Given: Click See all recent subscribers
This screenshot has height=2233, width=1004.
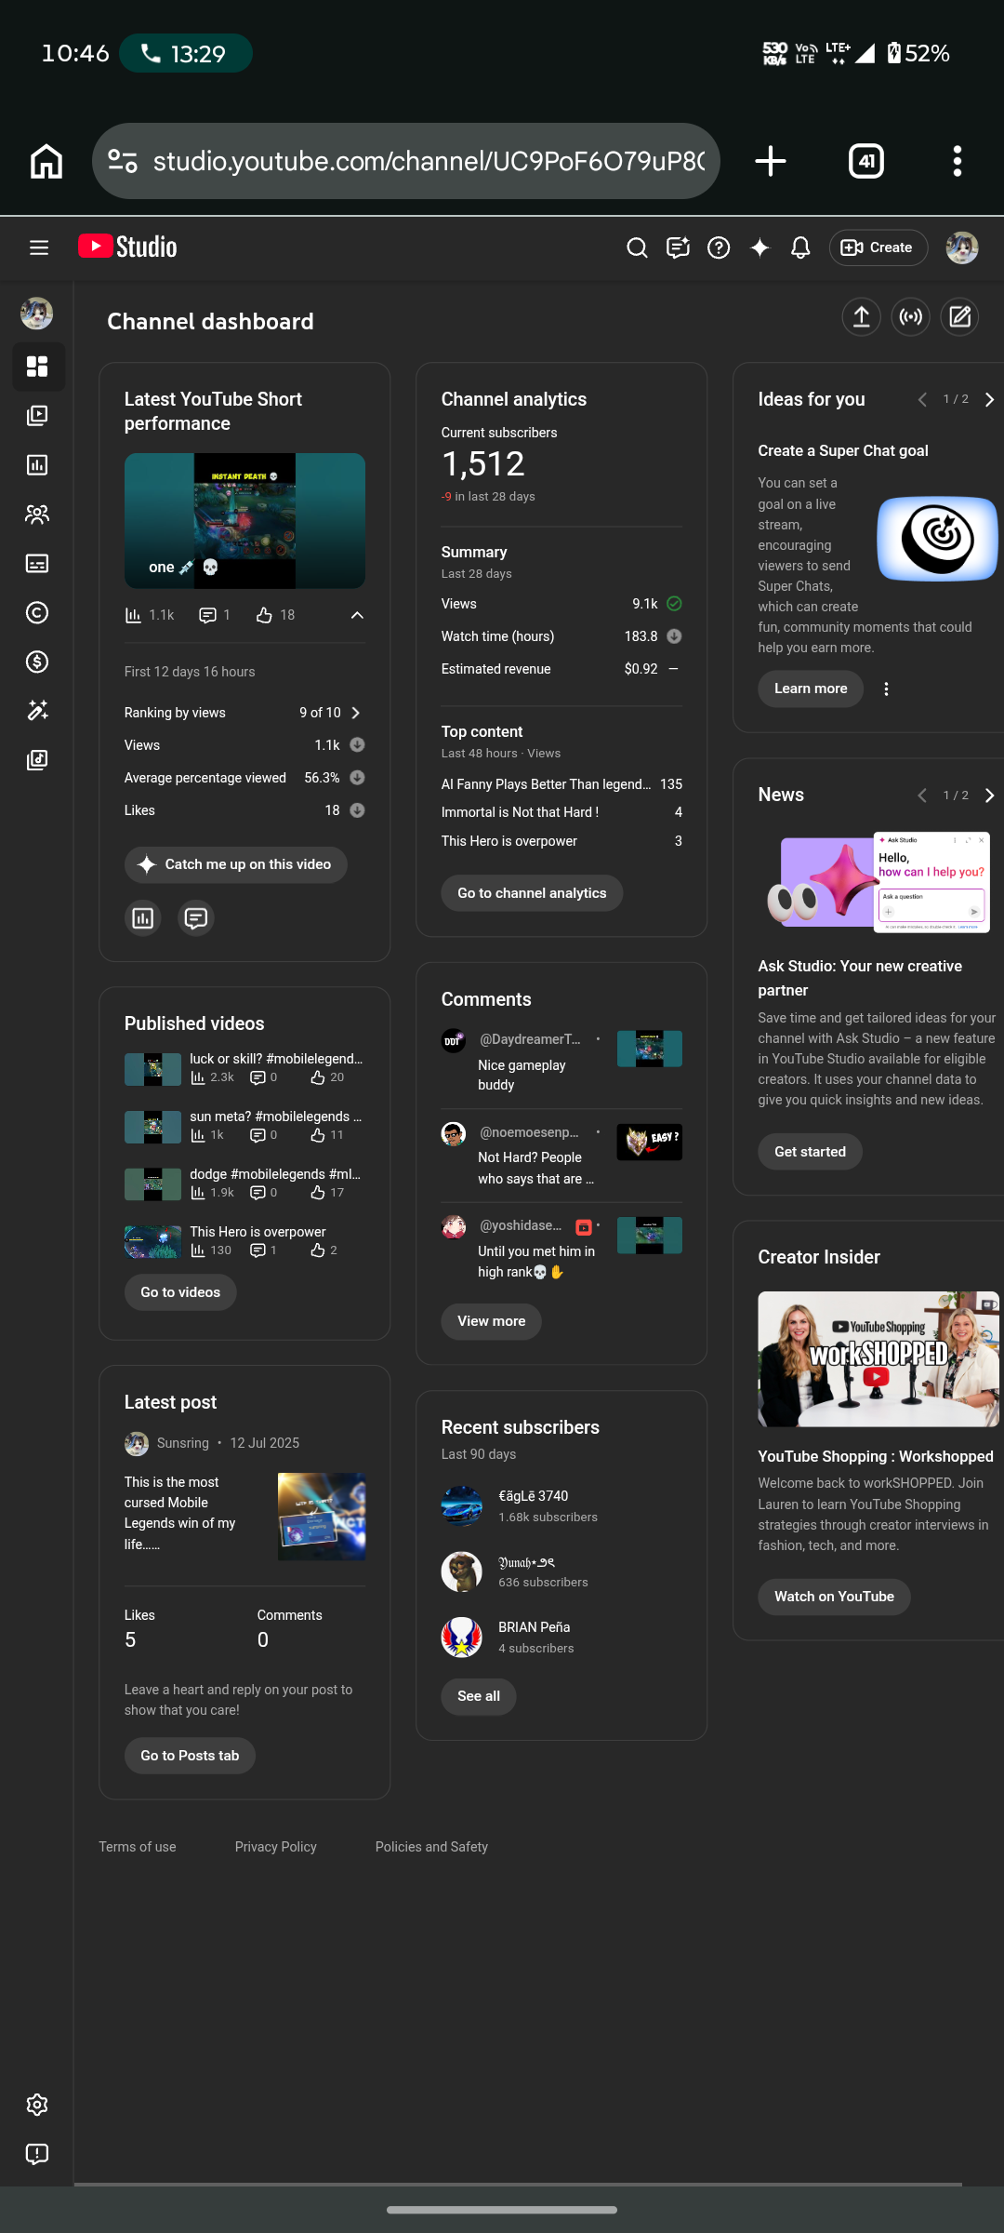Looking at the screenshot, I should coord(479,1696).
